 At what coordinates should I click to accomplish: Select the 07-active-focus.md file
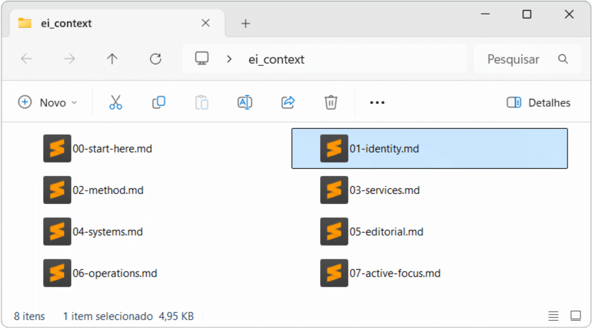[394, 273]
